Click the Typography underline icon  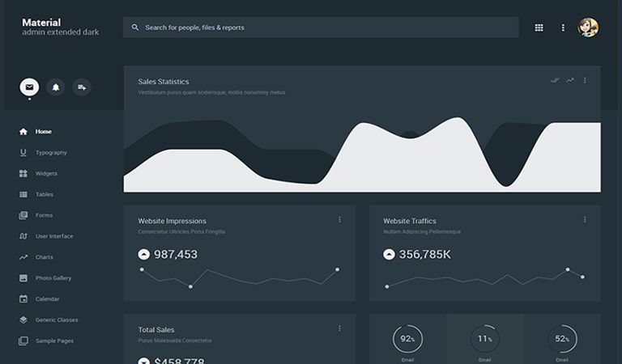point(23,153)
